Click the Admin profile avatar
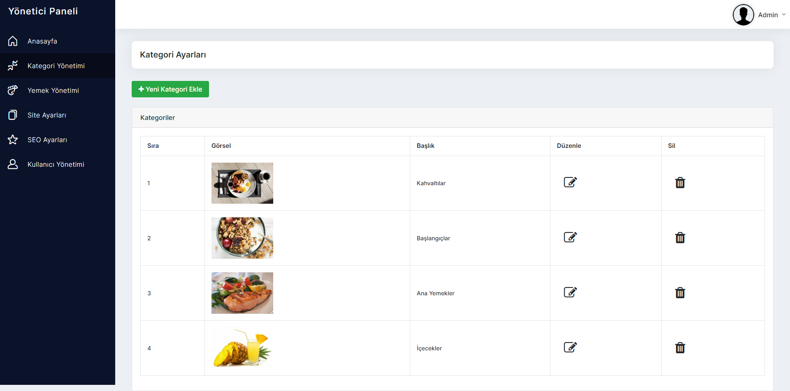The image size is (790, 391). (743, 15)
